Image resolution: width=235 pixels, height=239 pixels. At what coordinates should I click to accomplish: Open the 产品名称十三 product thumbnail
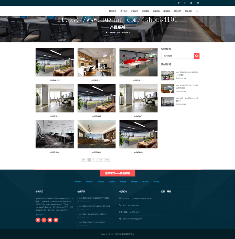click(54, 62)
